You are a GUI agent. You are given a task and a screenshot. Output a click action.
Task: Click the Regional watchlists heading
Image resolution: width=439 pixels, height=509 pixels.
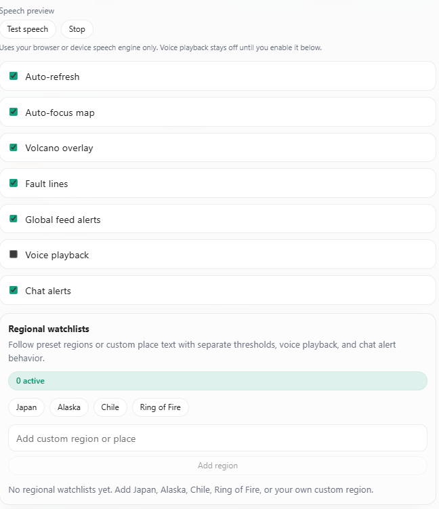49,329
